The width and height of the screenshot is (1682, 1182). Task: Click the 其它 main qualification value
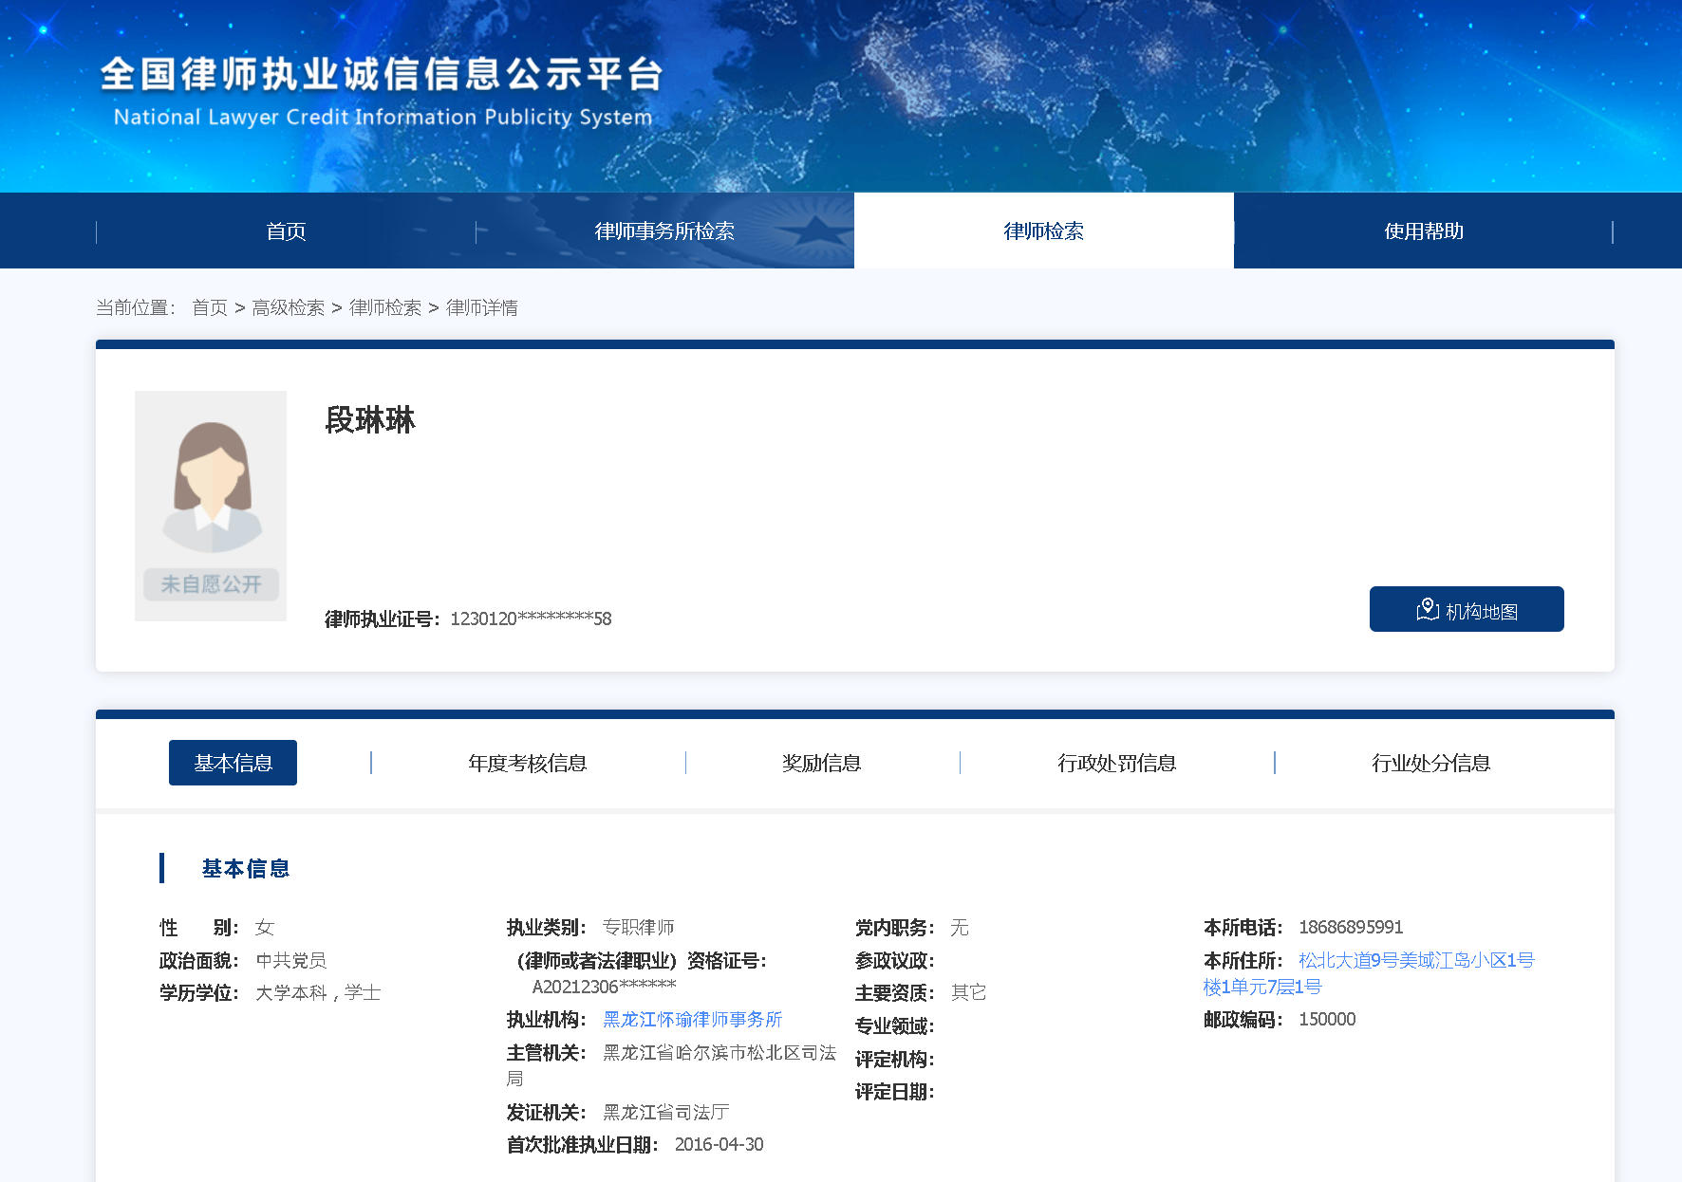click(x=968, y=992)
